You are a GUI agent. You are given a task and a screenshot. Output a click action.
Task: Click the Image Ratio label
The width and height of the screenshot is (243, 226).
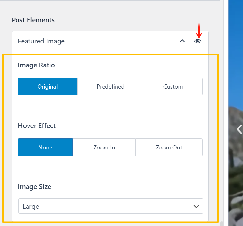click(x=37, y=65)
